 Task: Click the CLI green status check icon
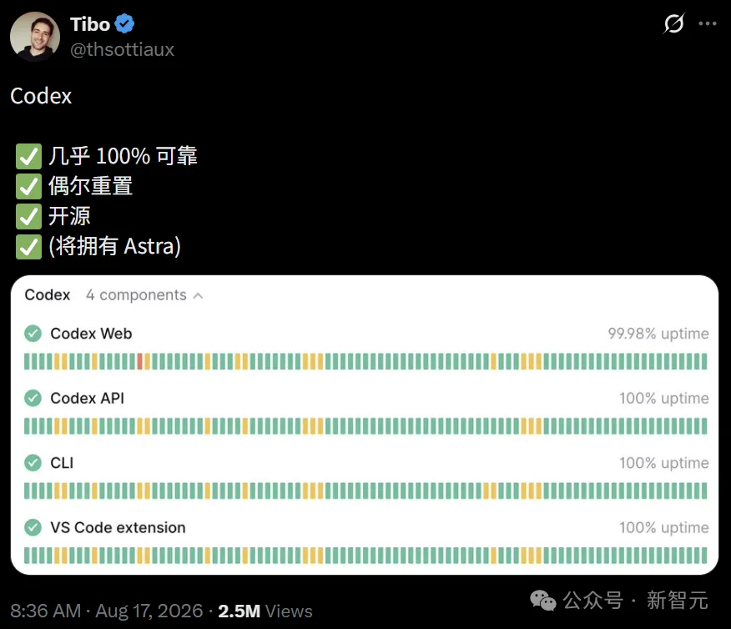(x=33, y=463)
